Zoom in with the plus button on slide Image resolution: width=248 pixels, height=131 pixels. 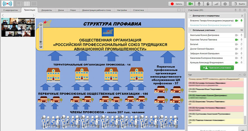click(x=41, y=24)
